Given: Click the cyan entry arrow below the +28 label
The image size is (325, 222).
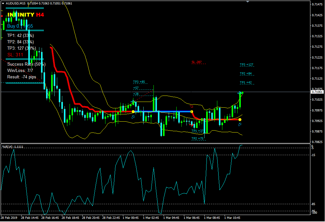Looking at the screenshot, I should [133, 102].
